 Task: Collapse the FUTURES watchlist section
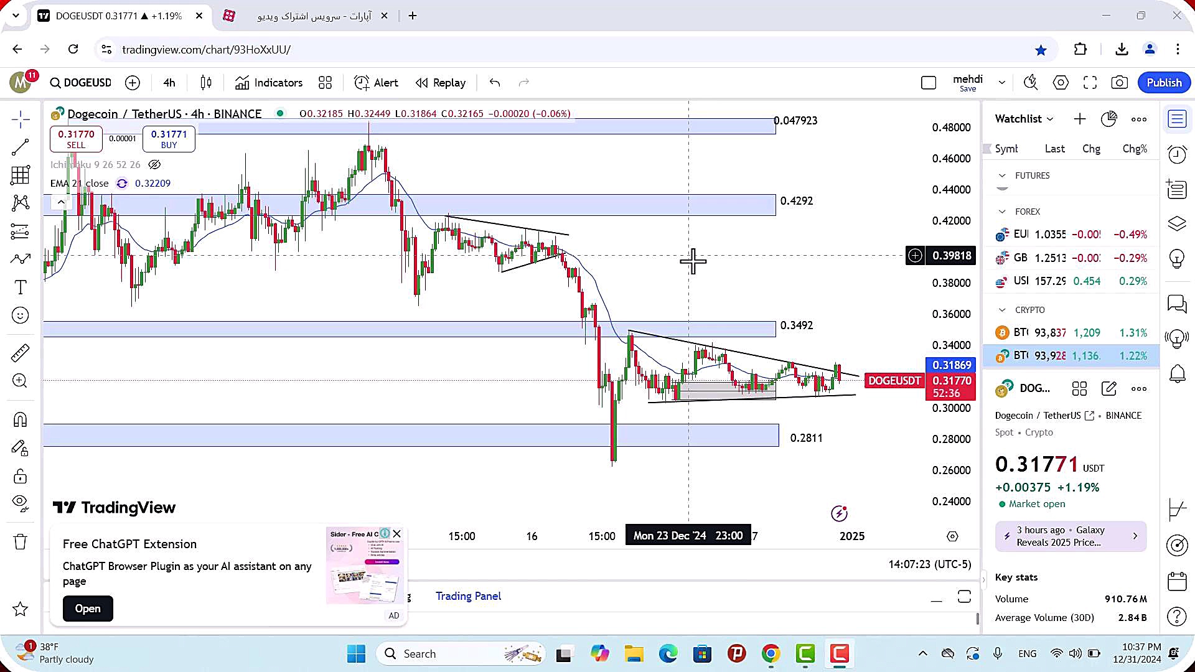tap(1002, 175)
